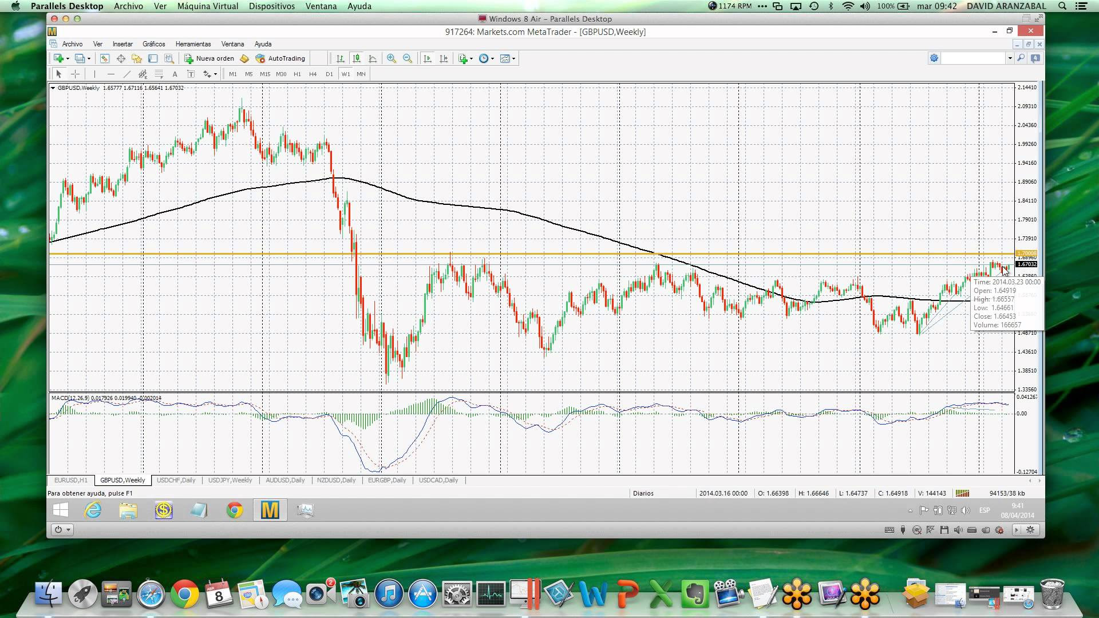Select the crosshair tool

pyautogui.click(x=75, y=74)
